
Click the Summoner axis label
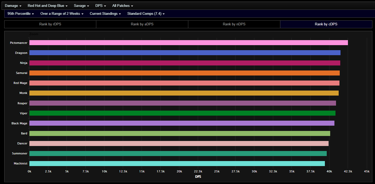pos(20,153)
